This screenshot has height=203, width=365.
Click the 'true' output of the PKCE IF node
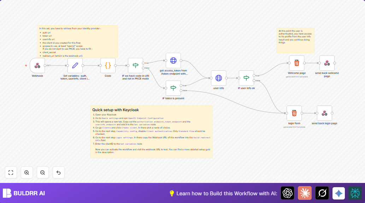pyautogui.click(x=143, y=63)
